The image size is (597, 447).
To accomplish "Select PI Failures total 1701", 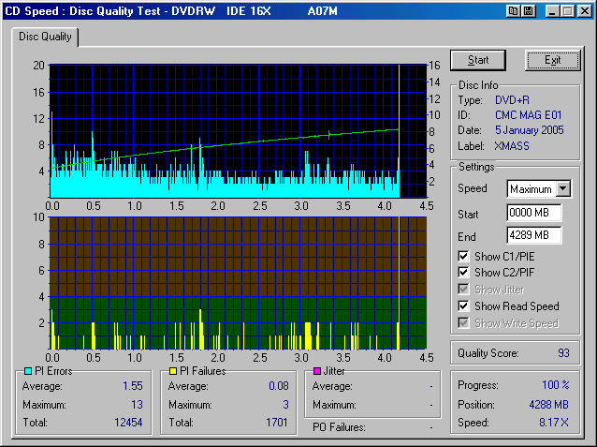I will coord(277,423).
